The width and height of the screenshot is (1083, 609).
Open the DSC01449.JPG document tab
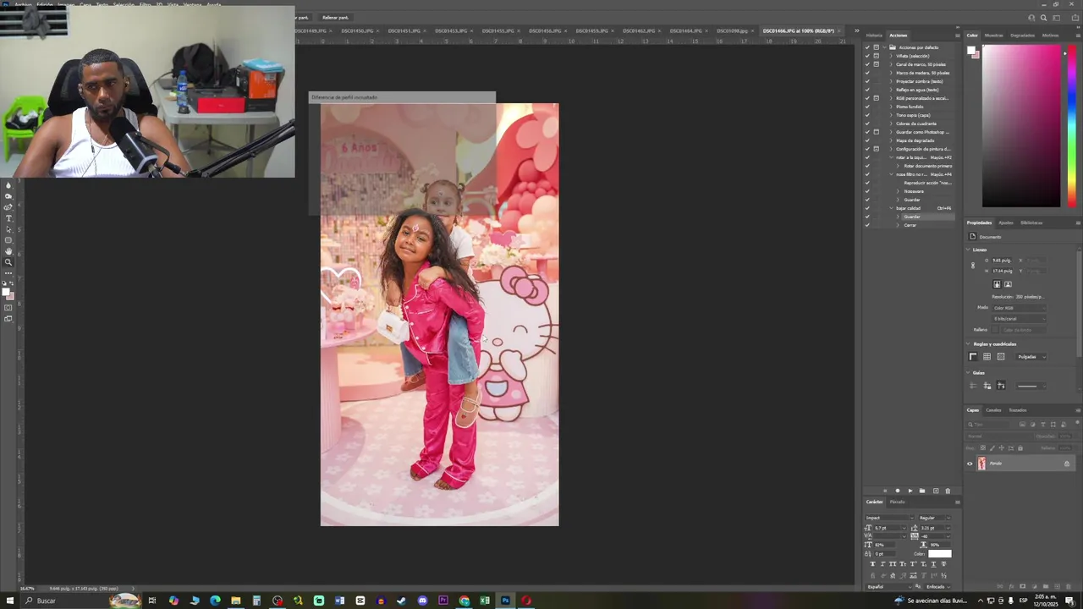pos(312,30)
